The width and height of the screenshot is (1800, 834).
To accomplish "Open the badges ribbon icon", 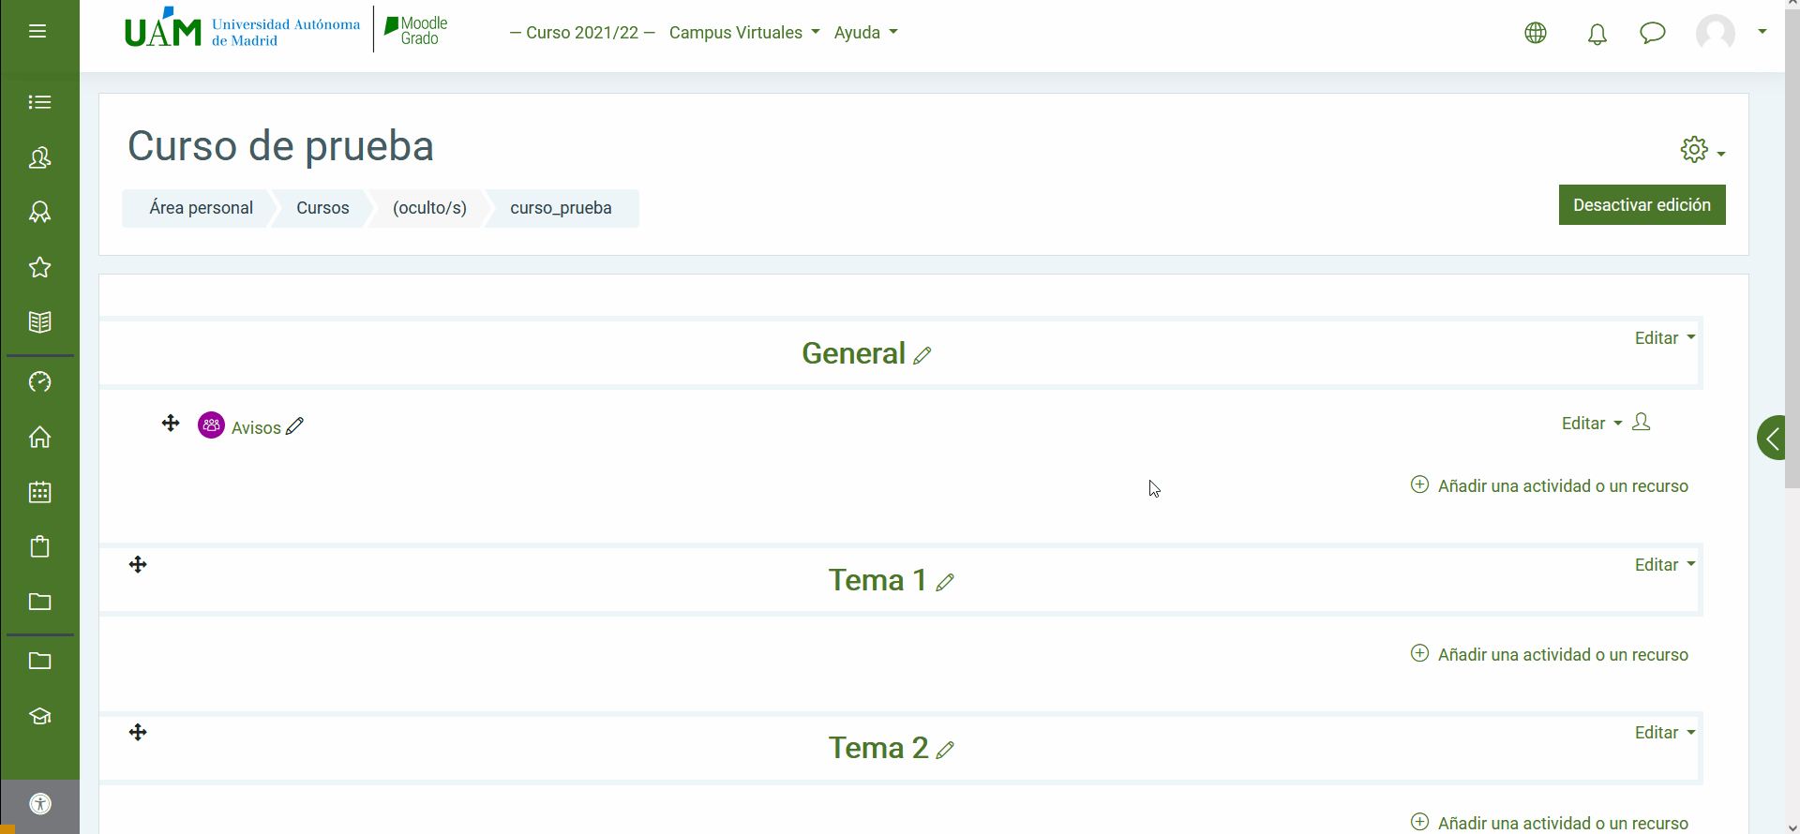I will (x=39, y=213).
